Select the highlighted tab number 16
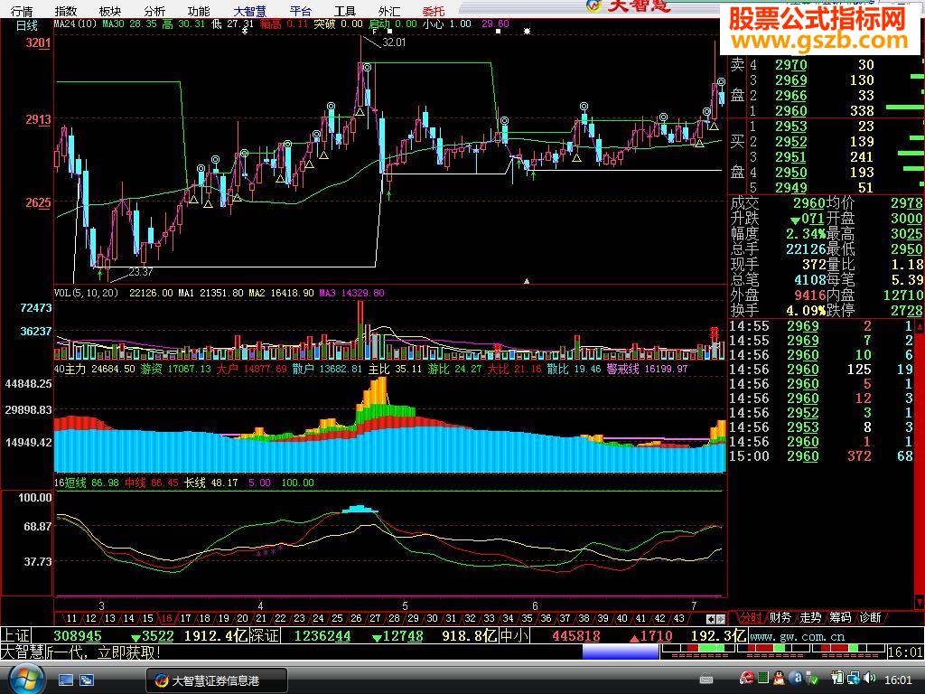The width and height of the screenshot is (925, 694). (x=166, y=619)
